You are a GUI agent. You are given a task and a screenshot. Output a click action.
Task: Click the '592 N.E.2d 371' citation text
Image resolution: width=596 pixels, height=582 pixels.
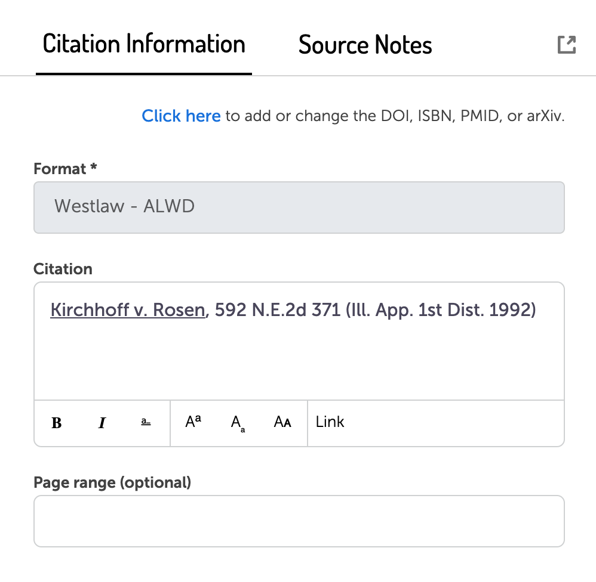(x=278, y=310)
